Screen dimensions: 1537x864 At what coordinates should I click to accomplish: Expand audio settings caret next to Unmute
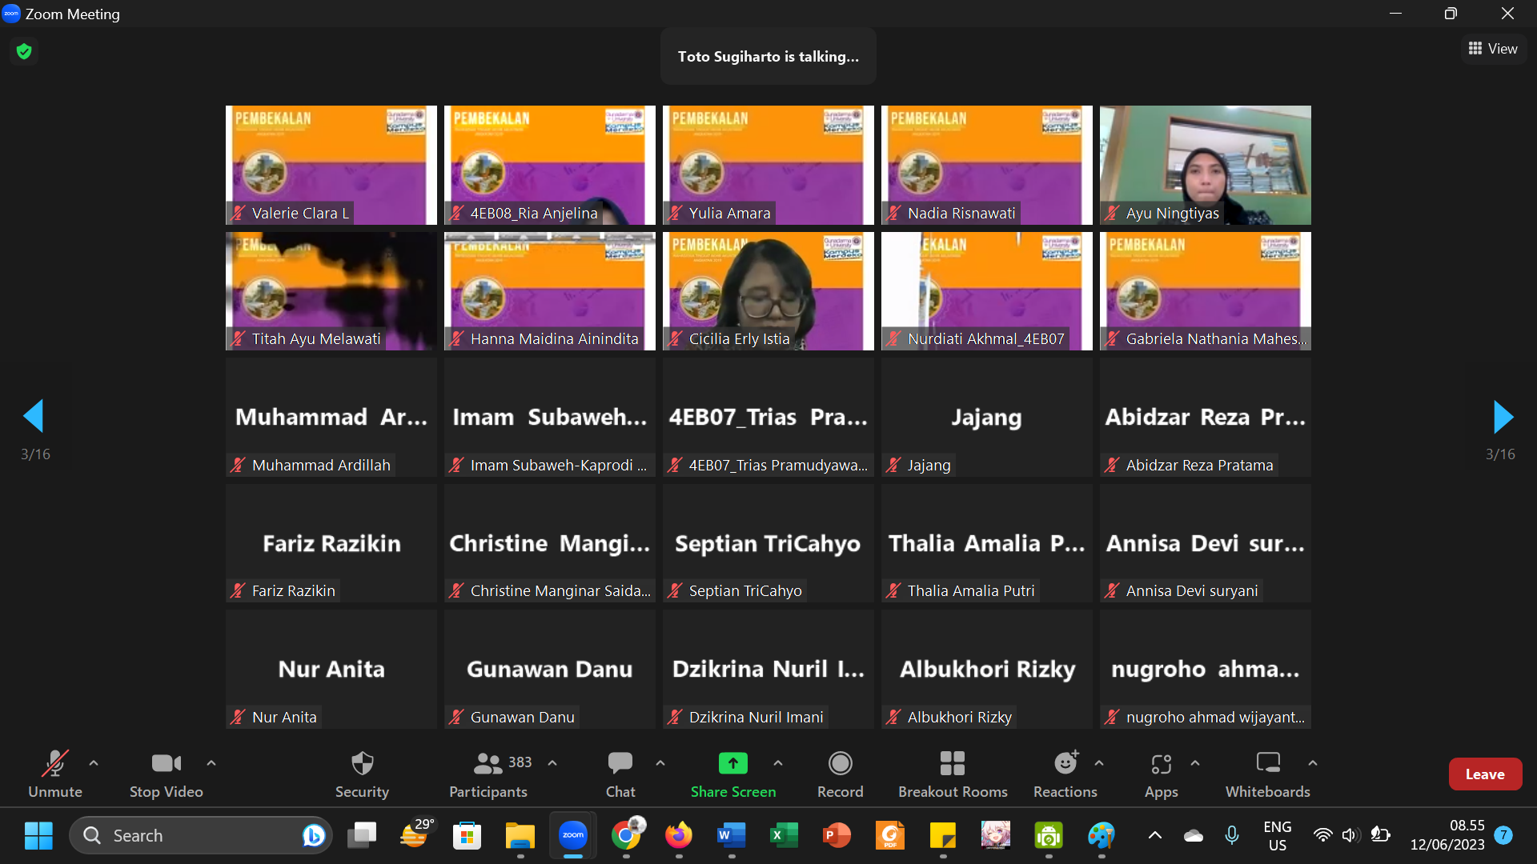[x=94, y=763]
